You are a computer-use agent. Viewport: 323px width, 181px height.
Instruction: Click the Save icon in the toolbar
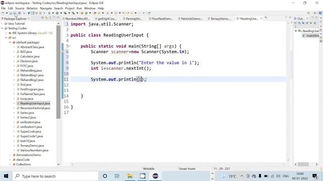click(x=11, y=13)
